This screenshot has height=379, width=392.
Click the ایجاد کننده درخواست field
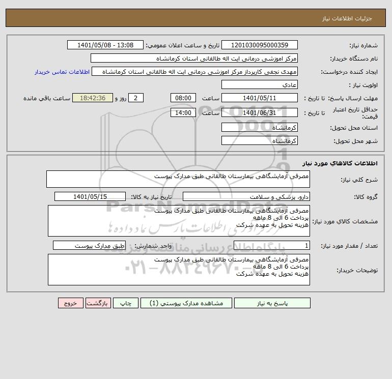[195, 71]
